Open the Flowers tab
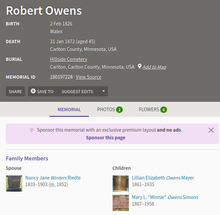 coord(153,110)
